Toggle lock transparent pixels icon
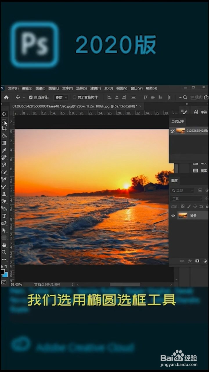209x372 pixels. (x=183, y=206)
